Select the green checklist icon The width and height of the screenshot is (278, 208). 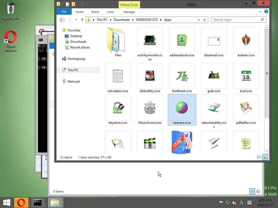click(x=246, y=143)
